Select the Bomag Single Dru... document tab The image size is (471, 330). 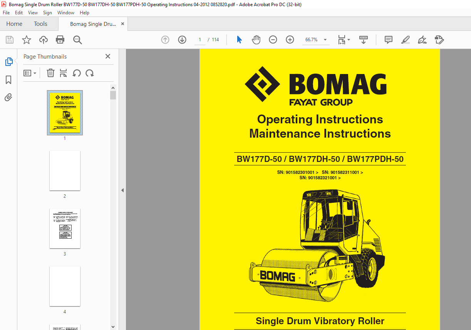(93, 24)
